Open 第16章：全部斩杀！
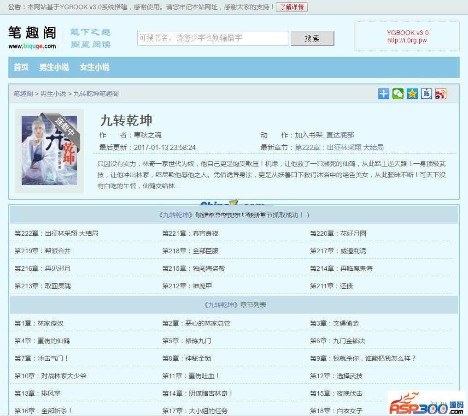The width and height of the screenshot is (468, 416). pos(43,411)
